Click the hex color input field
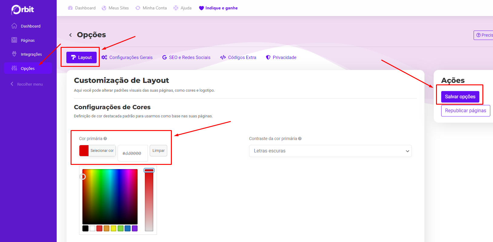This screenshot has height=242, width=493. pyautogui.click(x=132, y=153)
